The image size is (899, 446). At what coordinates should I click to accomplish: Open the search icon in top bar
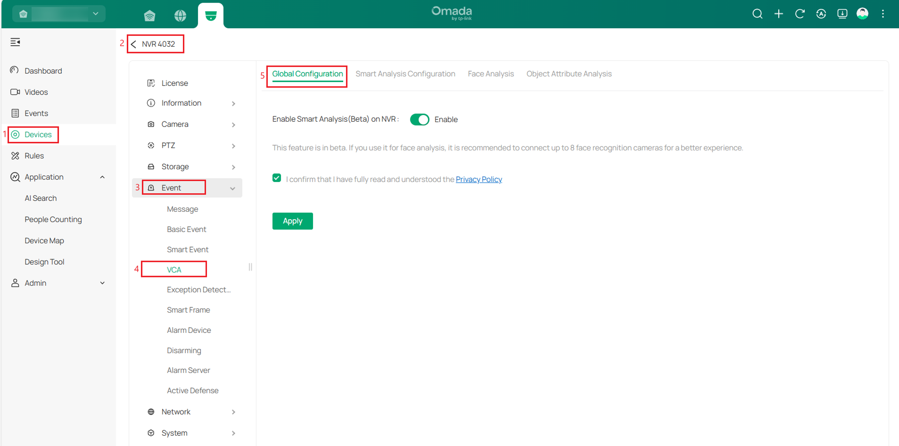click(x=757, y=14)
